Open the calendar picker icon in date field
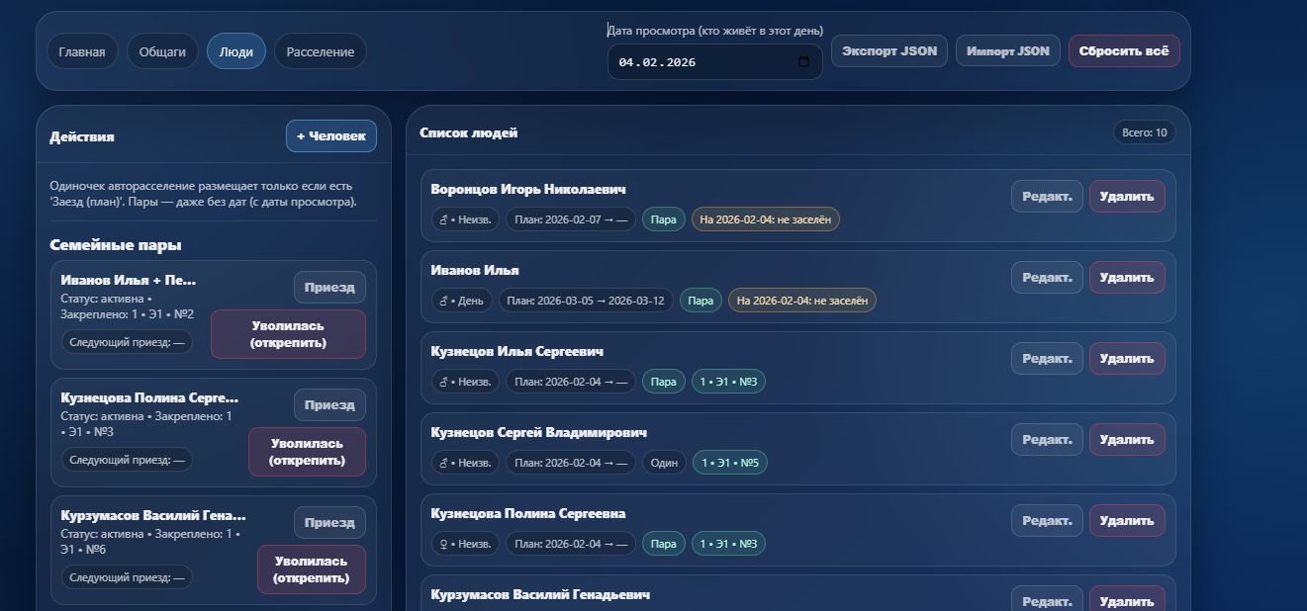The width and height of the screenshot is (1307, 611). click(x=803, y=62)
